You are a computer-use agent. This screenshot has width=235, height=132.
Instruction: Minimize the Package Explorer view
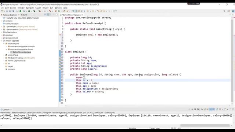click(x=54, y=15)
